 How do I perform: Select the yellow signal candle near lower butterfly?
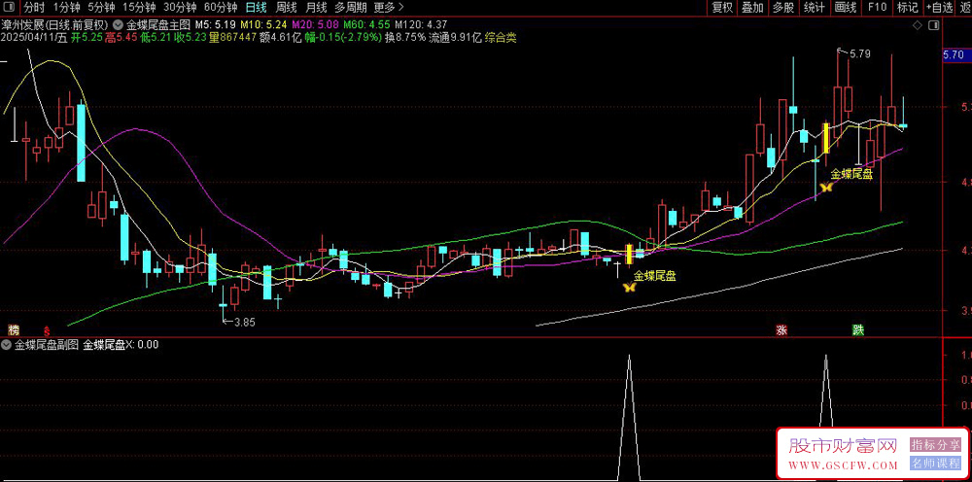point(629,254)
